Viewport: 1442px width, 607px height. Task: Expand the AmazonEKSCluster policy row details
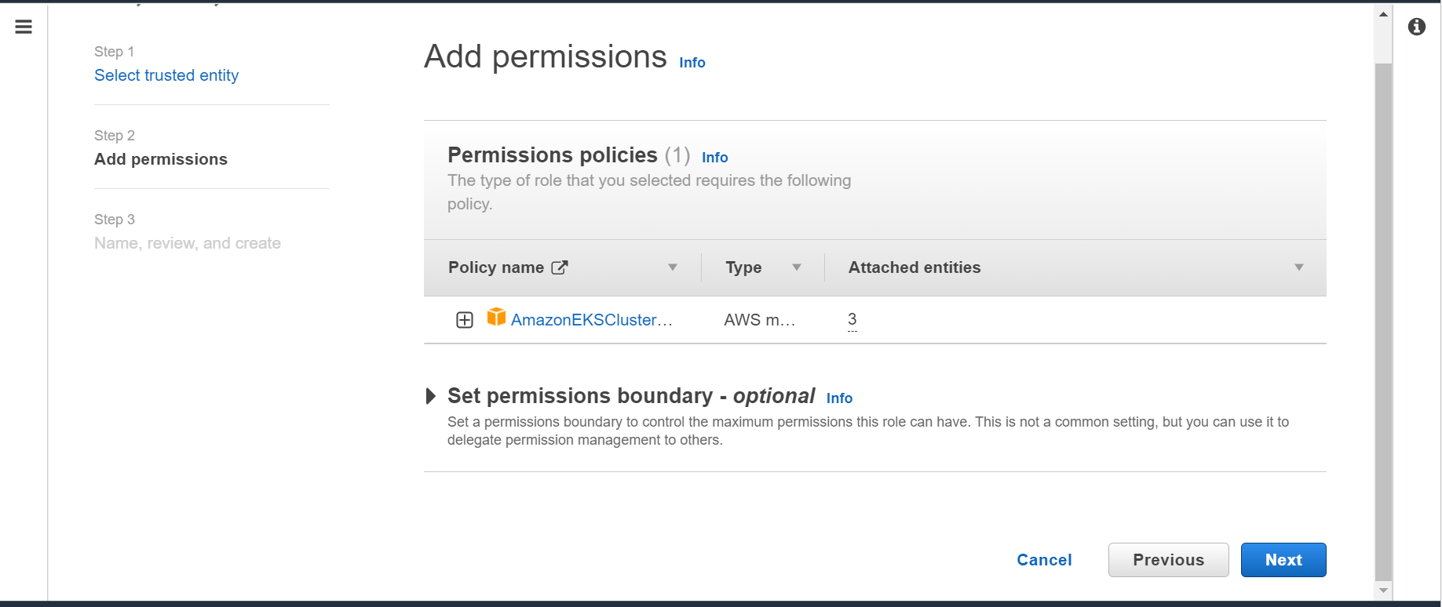[x=465, y=320]
